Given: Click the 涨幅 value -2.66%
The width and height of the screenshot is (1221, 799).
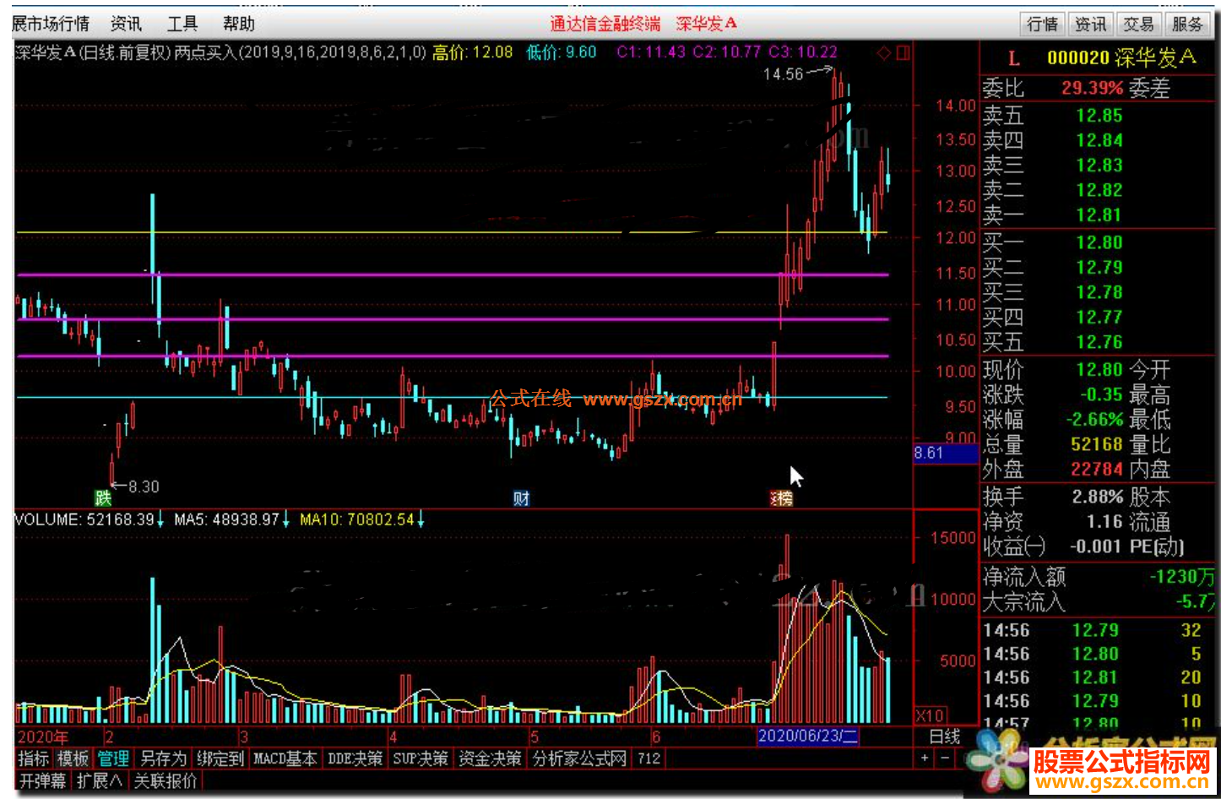Looking at the screenshot, I should [1093, 419].
